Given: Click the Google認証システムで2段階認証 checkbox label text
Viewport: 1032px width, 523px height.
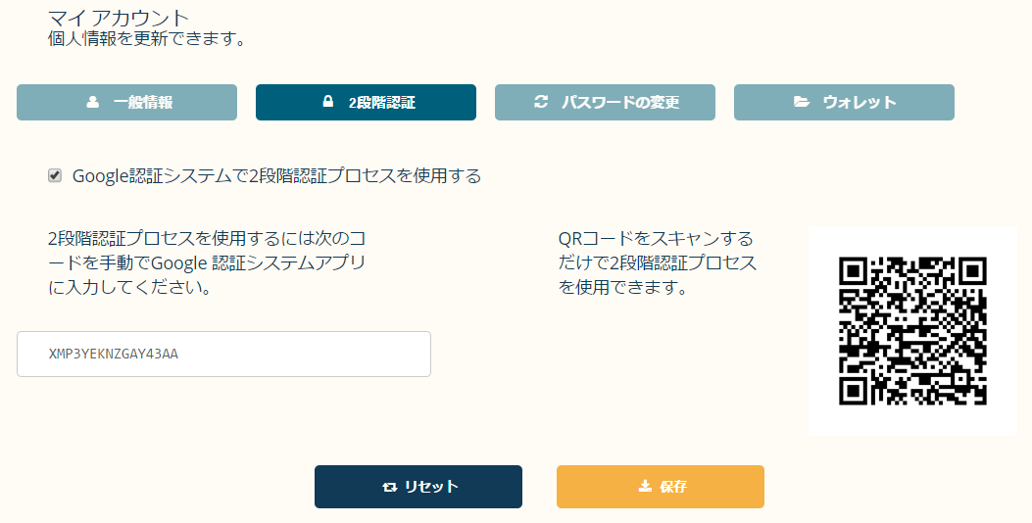Looking at the screenshot, I should 277,176.
